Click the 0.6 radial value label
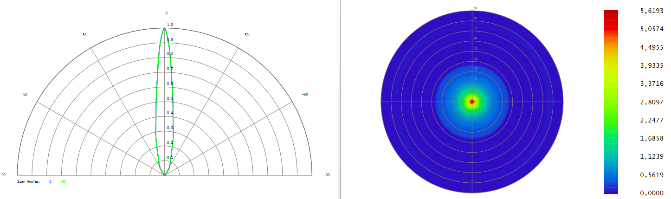The height and width of the screenshot is (199, 671). [x=170, y=83]
